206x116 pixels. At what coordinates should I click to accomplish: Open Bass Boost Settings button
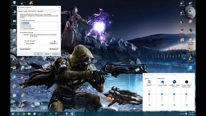pyautogui.click(x=53, y=43)
